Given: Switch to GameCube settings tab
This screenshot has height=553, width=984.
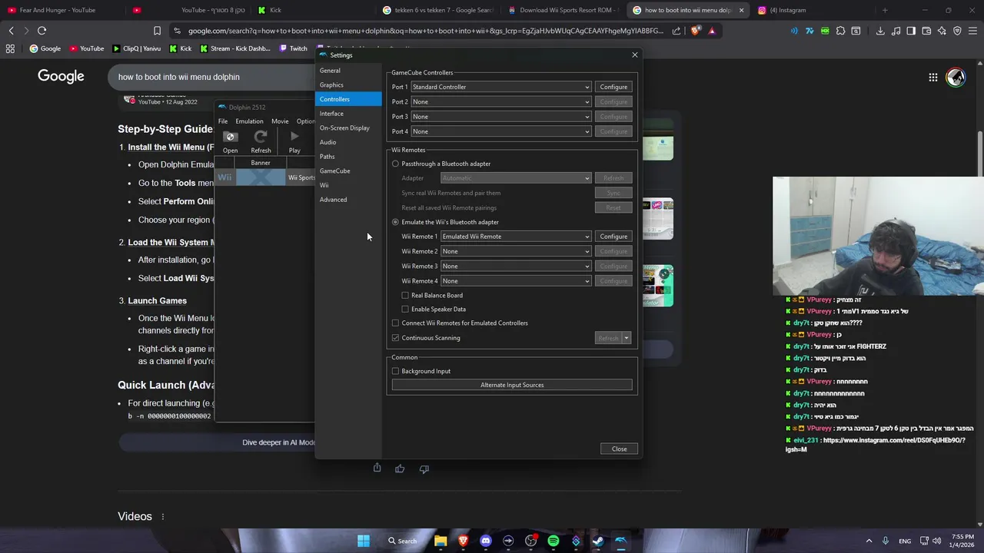Looking at the screenshot, I should tap(348, 171).
